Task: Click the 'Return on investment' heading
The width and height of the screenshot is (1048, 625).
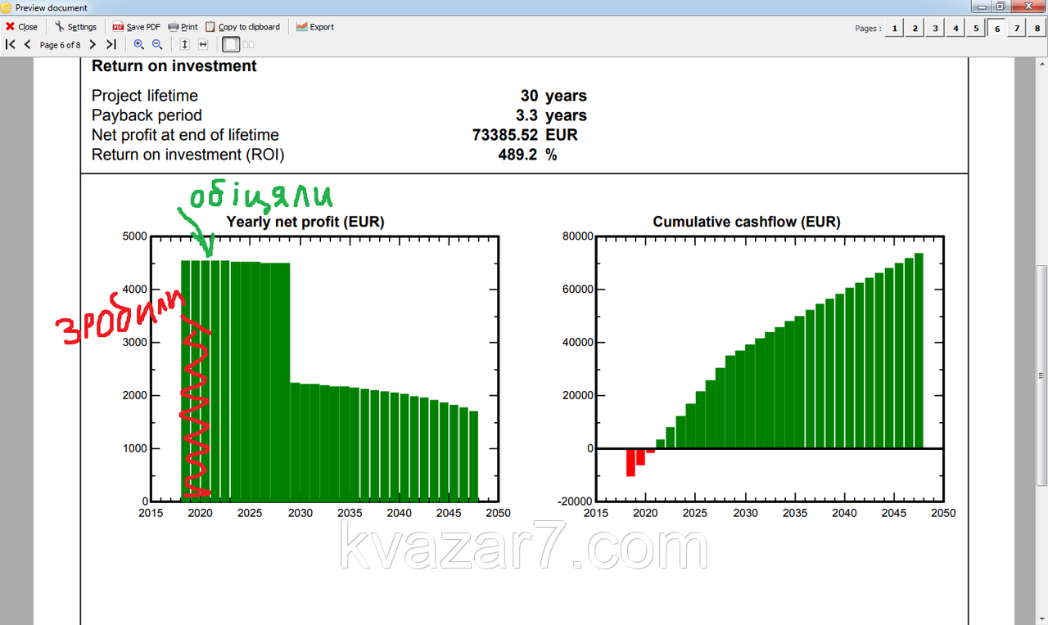Action: tap(174, 66)
